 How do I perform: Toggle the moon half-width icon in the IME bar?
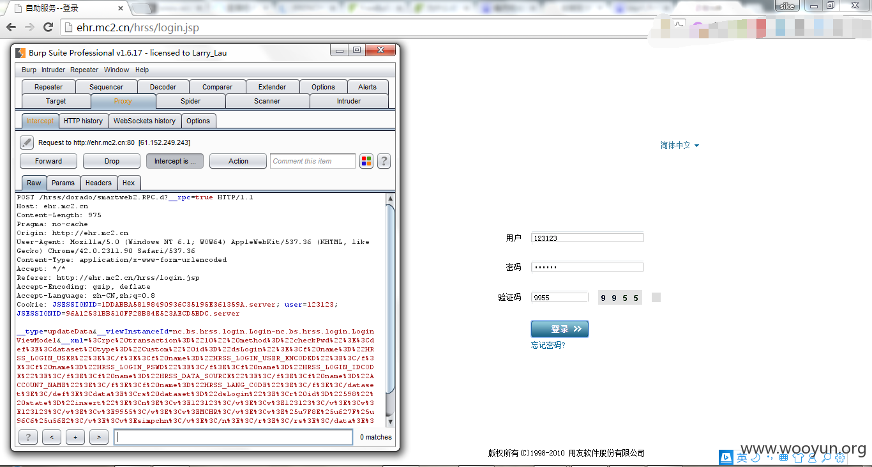(756, 457)
